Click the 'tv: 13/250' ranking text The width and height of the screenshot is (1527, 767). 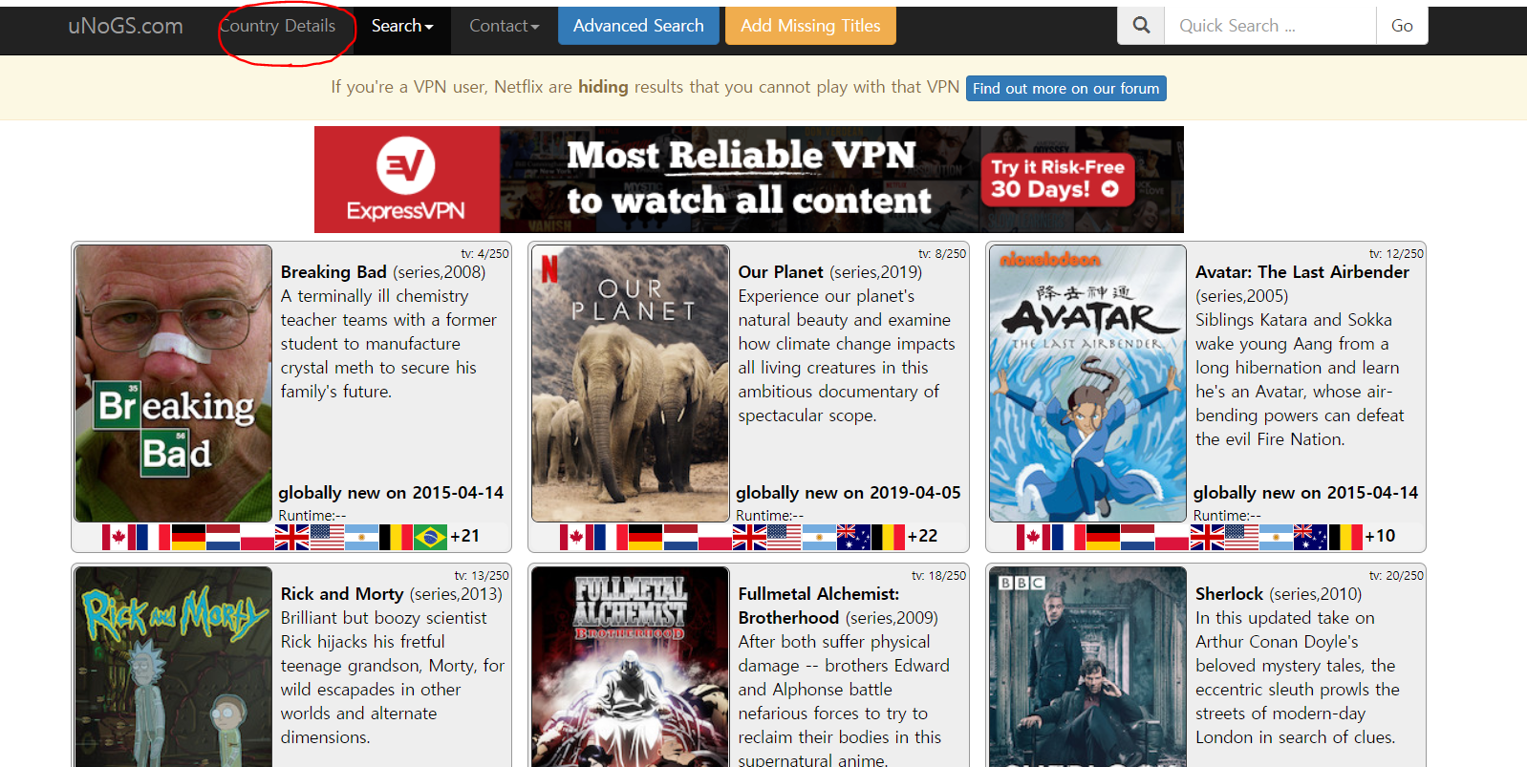(482, 576)
